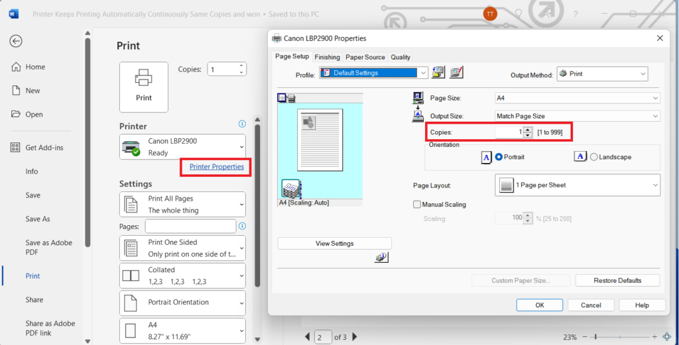The height and width of the screenshot is (345, 679).
Task: Select the Landscape radio button
Action: 593,157
